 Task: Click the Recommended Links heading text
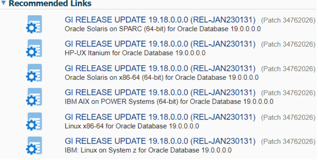[x=50, y=3]
